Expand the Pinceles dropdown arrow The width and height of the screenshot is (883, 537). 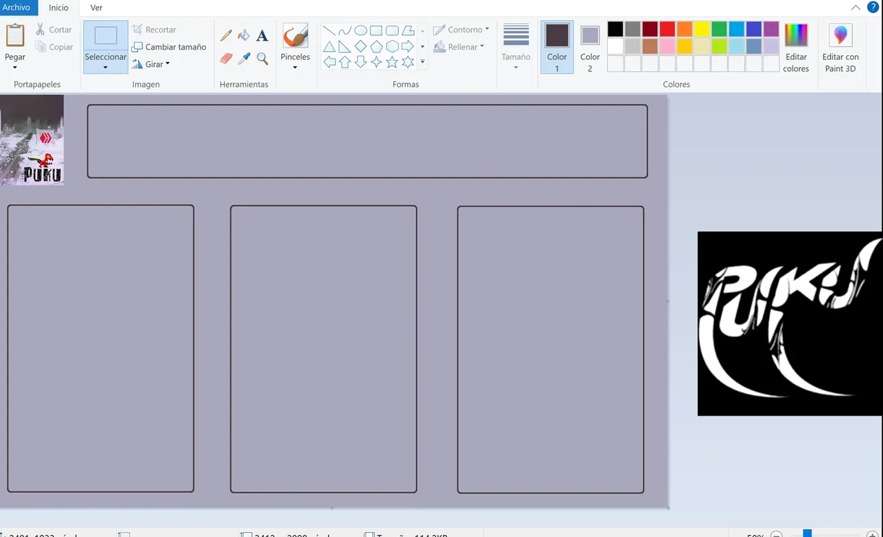pyautogui.click(x=295, y=68)
